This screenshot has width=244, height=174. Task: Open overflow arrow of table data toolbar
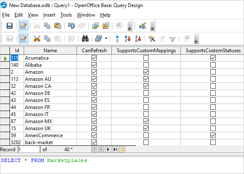pos(196,39)
